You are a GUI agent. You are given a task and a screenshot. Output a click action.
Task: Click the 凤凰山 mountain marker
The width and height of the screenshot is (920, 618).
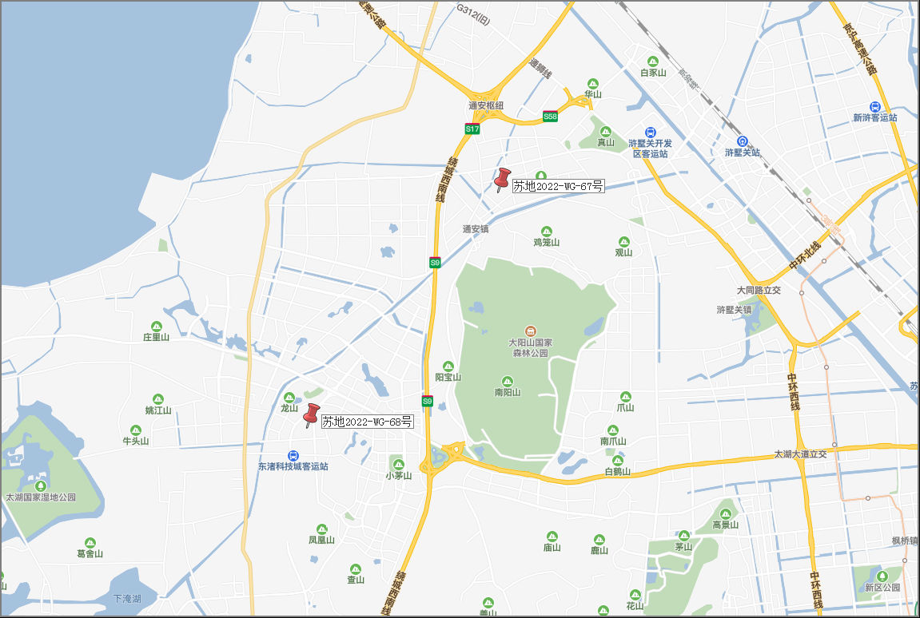coord(321,529)
